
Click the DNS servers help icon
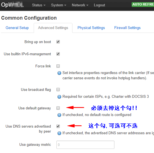point(59,133)
